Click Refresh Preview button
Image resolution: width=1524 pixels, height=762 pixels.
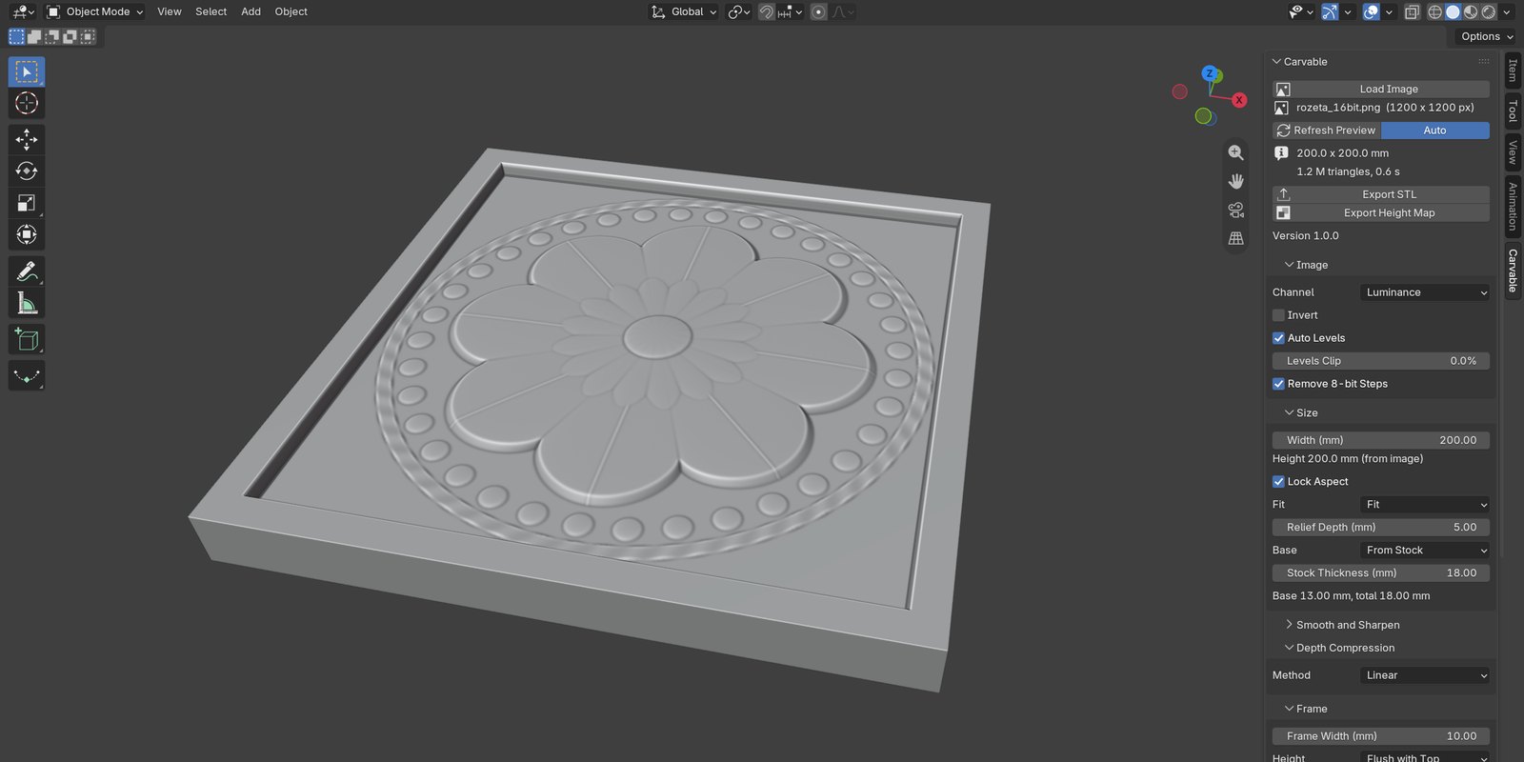pos(1327,130)
